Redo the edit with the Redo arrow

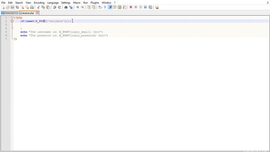pyautogui.click(x=59, y=7)
